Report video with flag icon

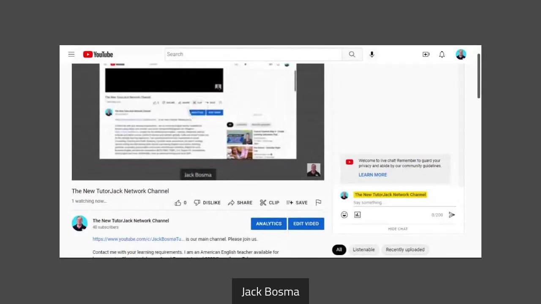(x=319, y=203)
